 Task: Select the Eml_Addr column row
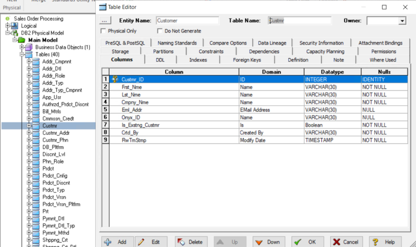258,110
